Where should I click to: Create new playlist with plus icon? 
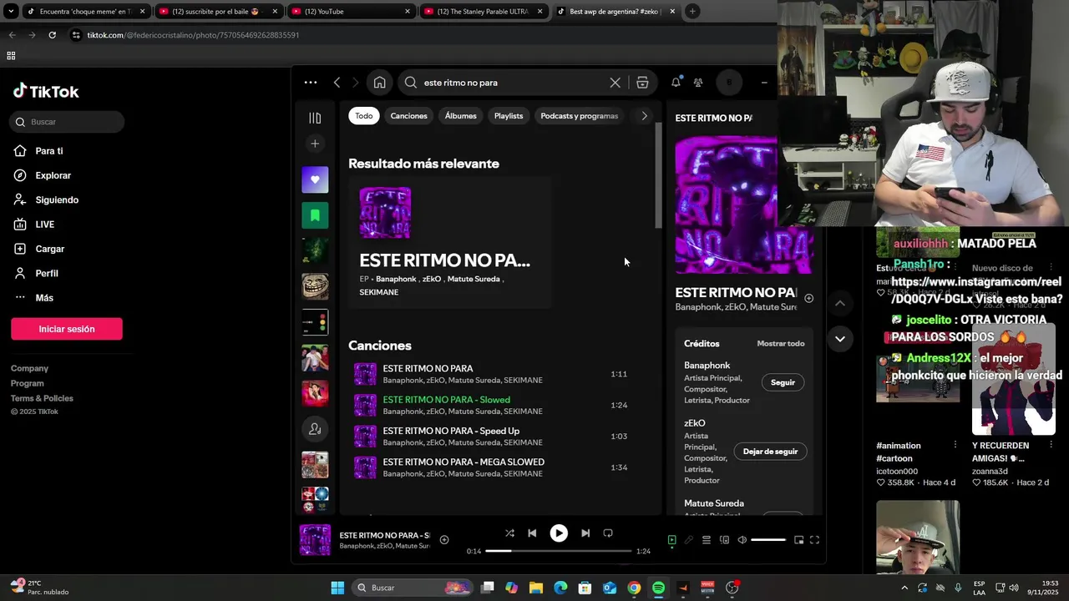[315, 144]
